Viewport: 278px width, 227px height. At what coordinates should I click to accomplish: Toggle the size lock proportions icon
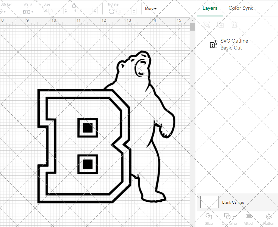(x=74, y=5)
